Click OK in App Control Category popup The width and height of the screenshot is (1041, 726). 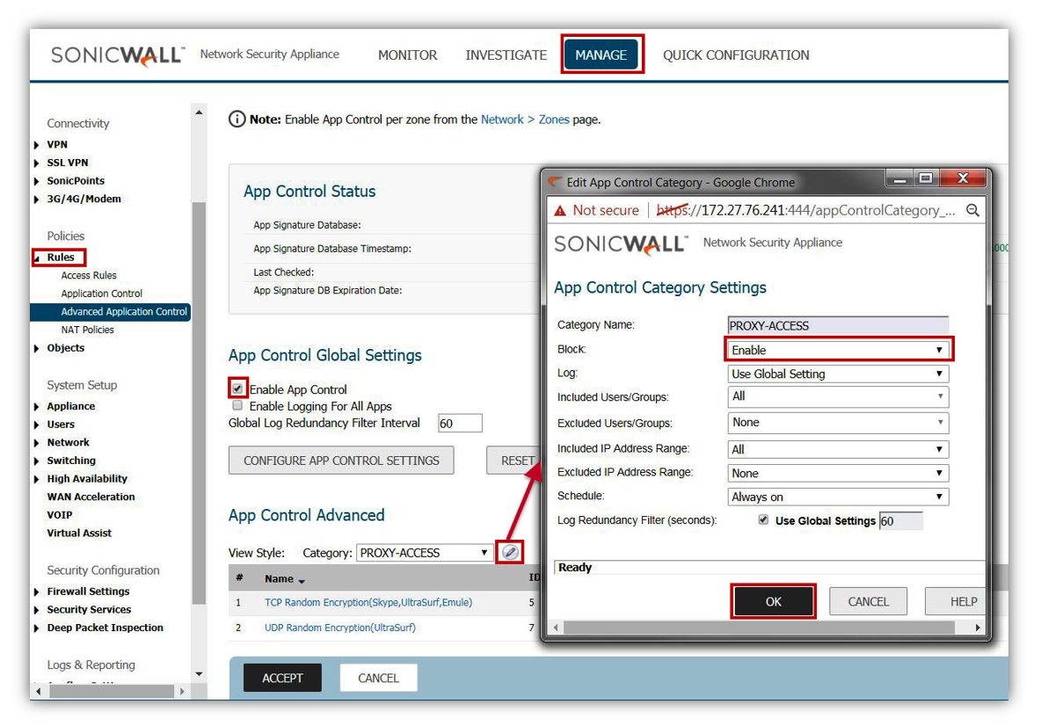(x=774, y=602)
